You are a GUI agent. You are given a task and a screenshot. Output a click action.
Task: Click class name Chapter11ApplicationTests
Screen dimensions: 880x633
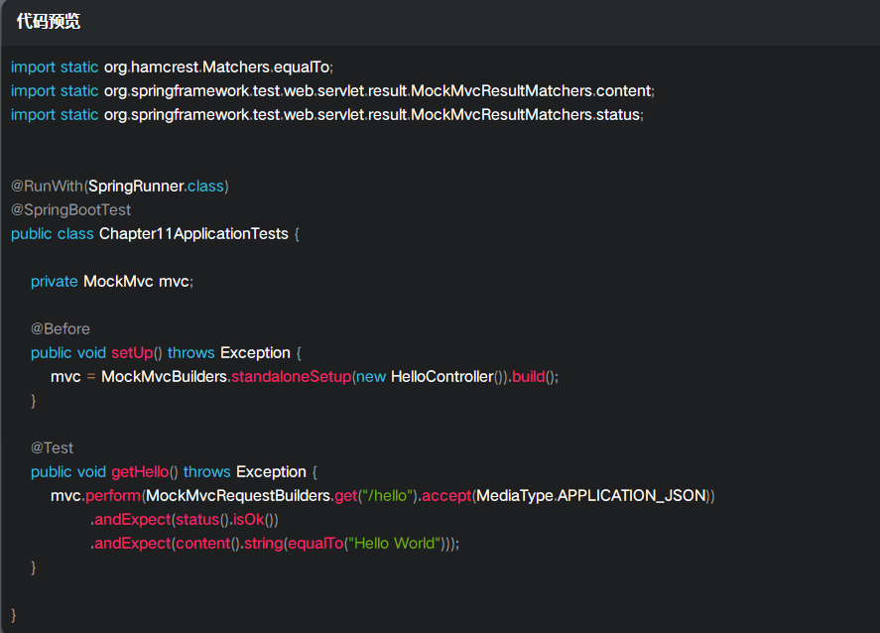click(193, 233)
